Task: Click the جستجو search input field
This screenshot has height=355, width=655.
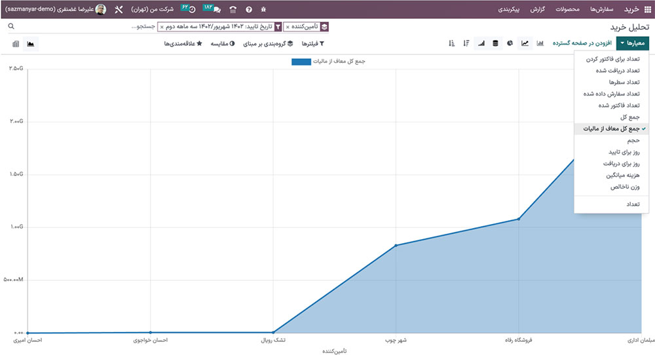Action: pyautogui.click(x=79, y=27)
